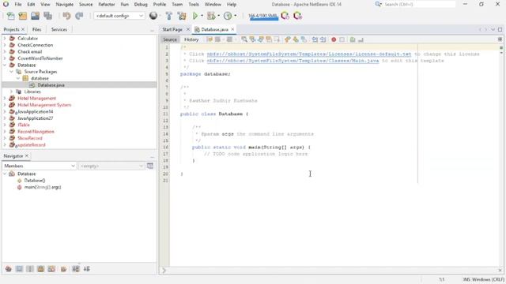Click the Debug Project toolbar icon
Image resolution: width=506 pixels, height=284 pixels.
click(x=211, y=16)
